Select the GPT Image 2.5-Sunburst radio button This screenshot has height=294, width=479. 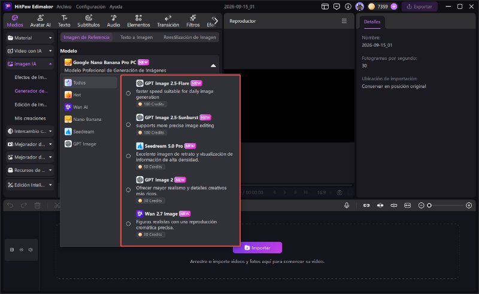tap(128, 125)
